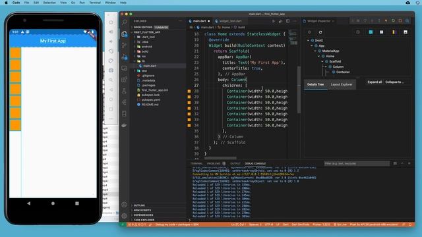Click the hot reload lightning icon

[386, 20]
